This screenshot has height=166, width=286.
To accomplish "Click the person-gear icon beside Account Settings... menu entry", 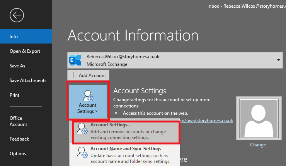I will click(x=82, y=129).
